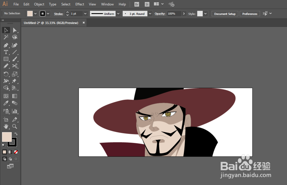Select the Blend tool
Screen dimensions: 287x185
tap(15, 103)
